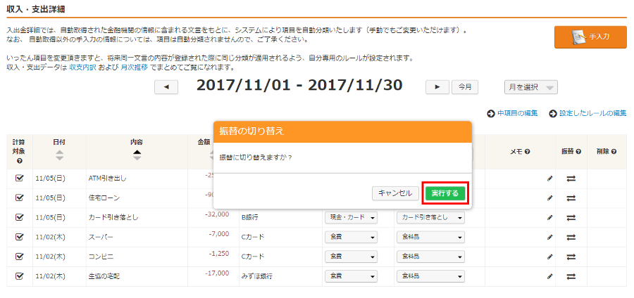Click the help icon next to 振替 header

click(x=578, y=152)
